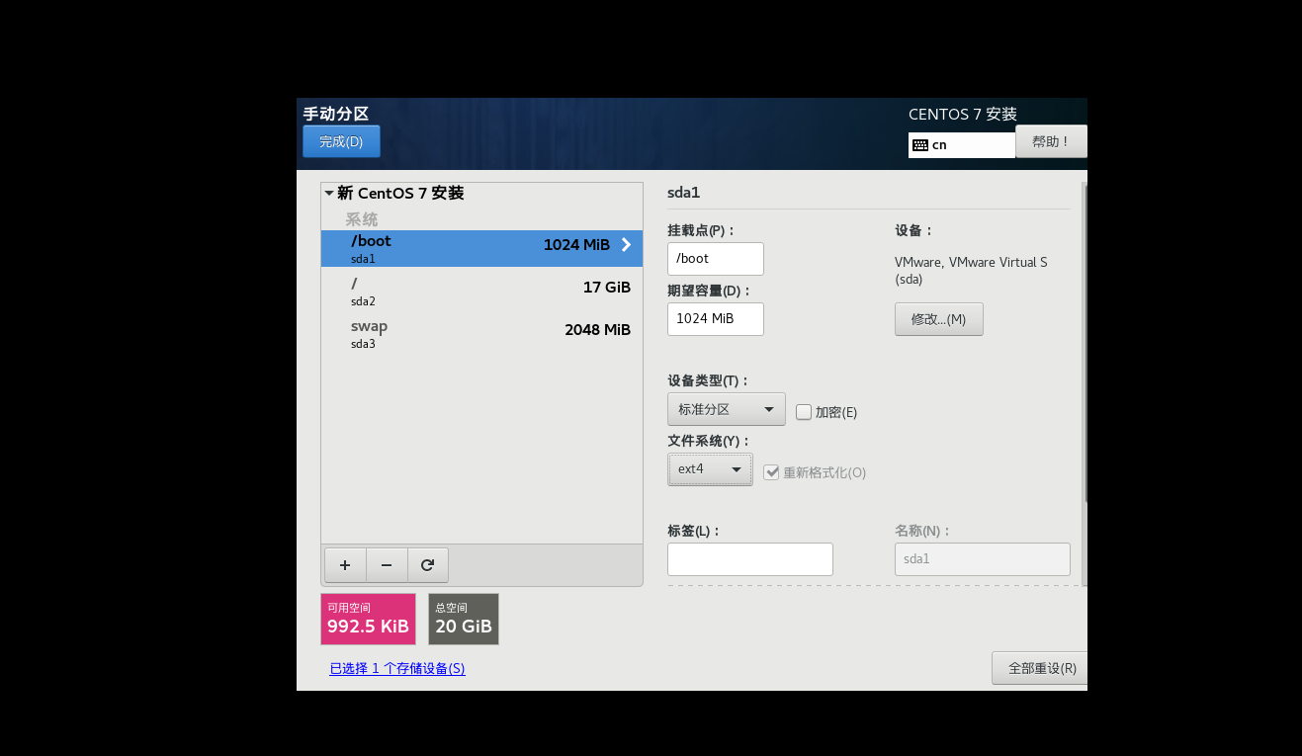Click the 1024 MiB size text
The image size is (1302, 756).
click(x=576, y=245)
